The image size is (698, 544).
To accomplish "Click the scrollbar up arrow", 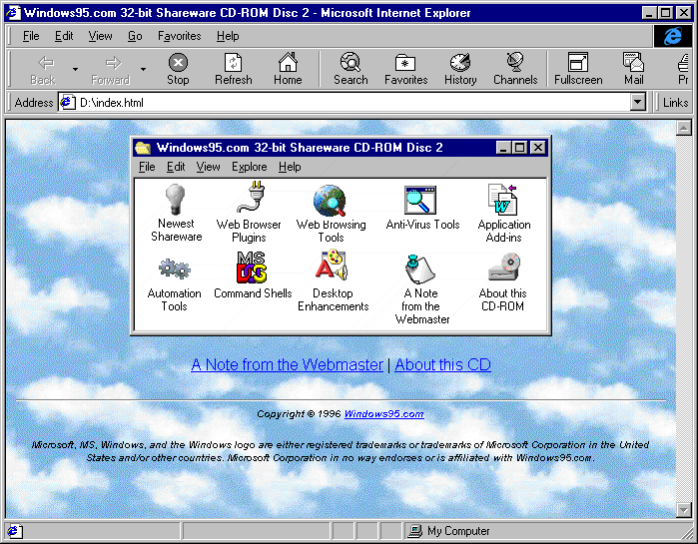I will (x=683, y=128).
